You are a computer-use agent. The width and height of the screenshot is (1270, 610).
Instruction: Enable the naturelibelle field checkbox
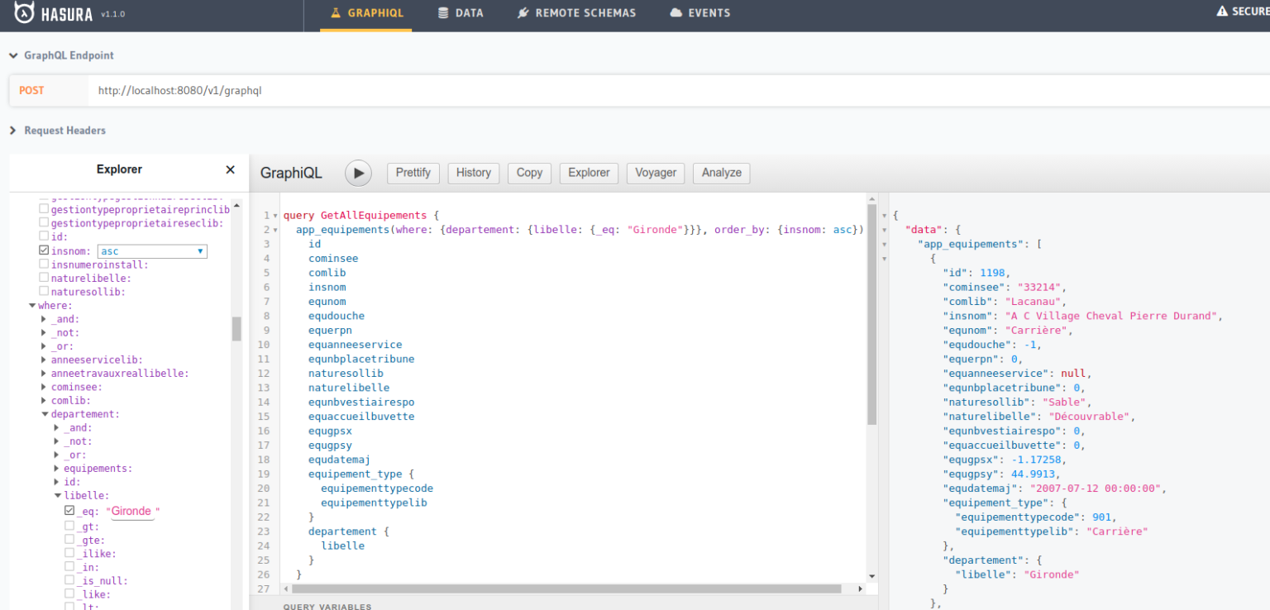43,278
